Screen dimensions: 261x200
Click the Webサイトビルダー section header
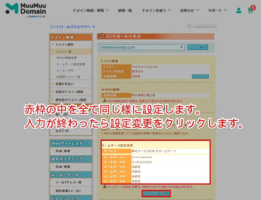71,143
